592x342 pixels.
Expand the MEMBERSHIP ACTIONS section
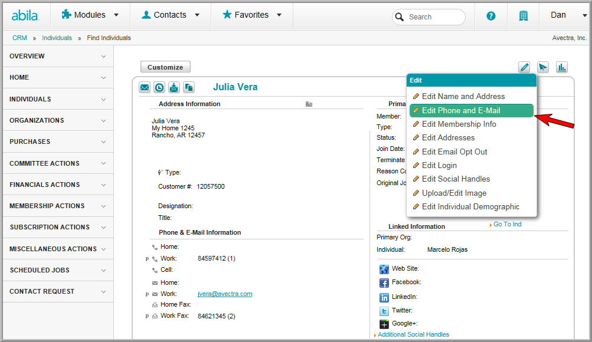(x=58, y=206)
